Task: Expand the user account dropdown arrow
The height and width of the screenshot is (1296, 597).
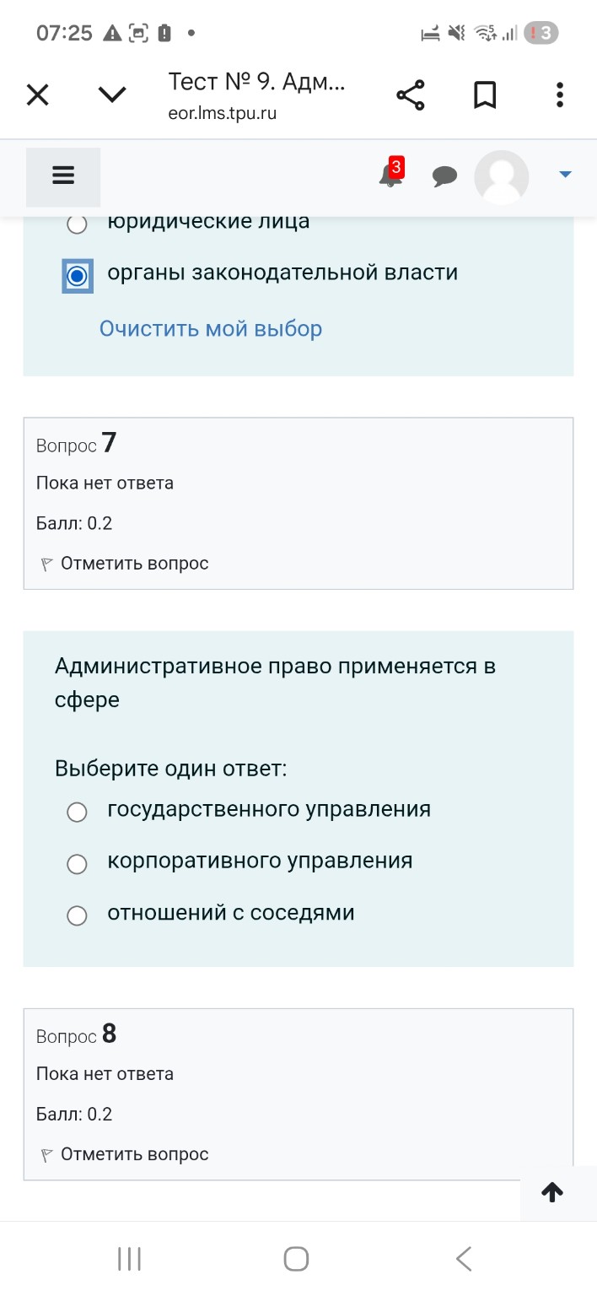Action: [563, 176]
